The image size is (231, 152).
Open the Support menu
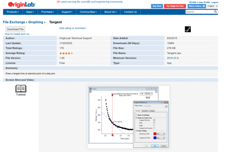pyautogui.click(x=67, y=12)
